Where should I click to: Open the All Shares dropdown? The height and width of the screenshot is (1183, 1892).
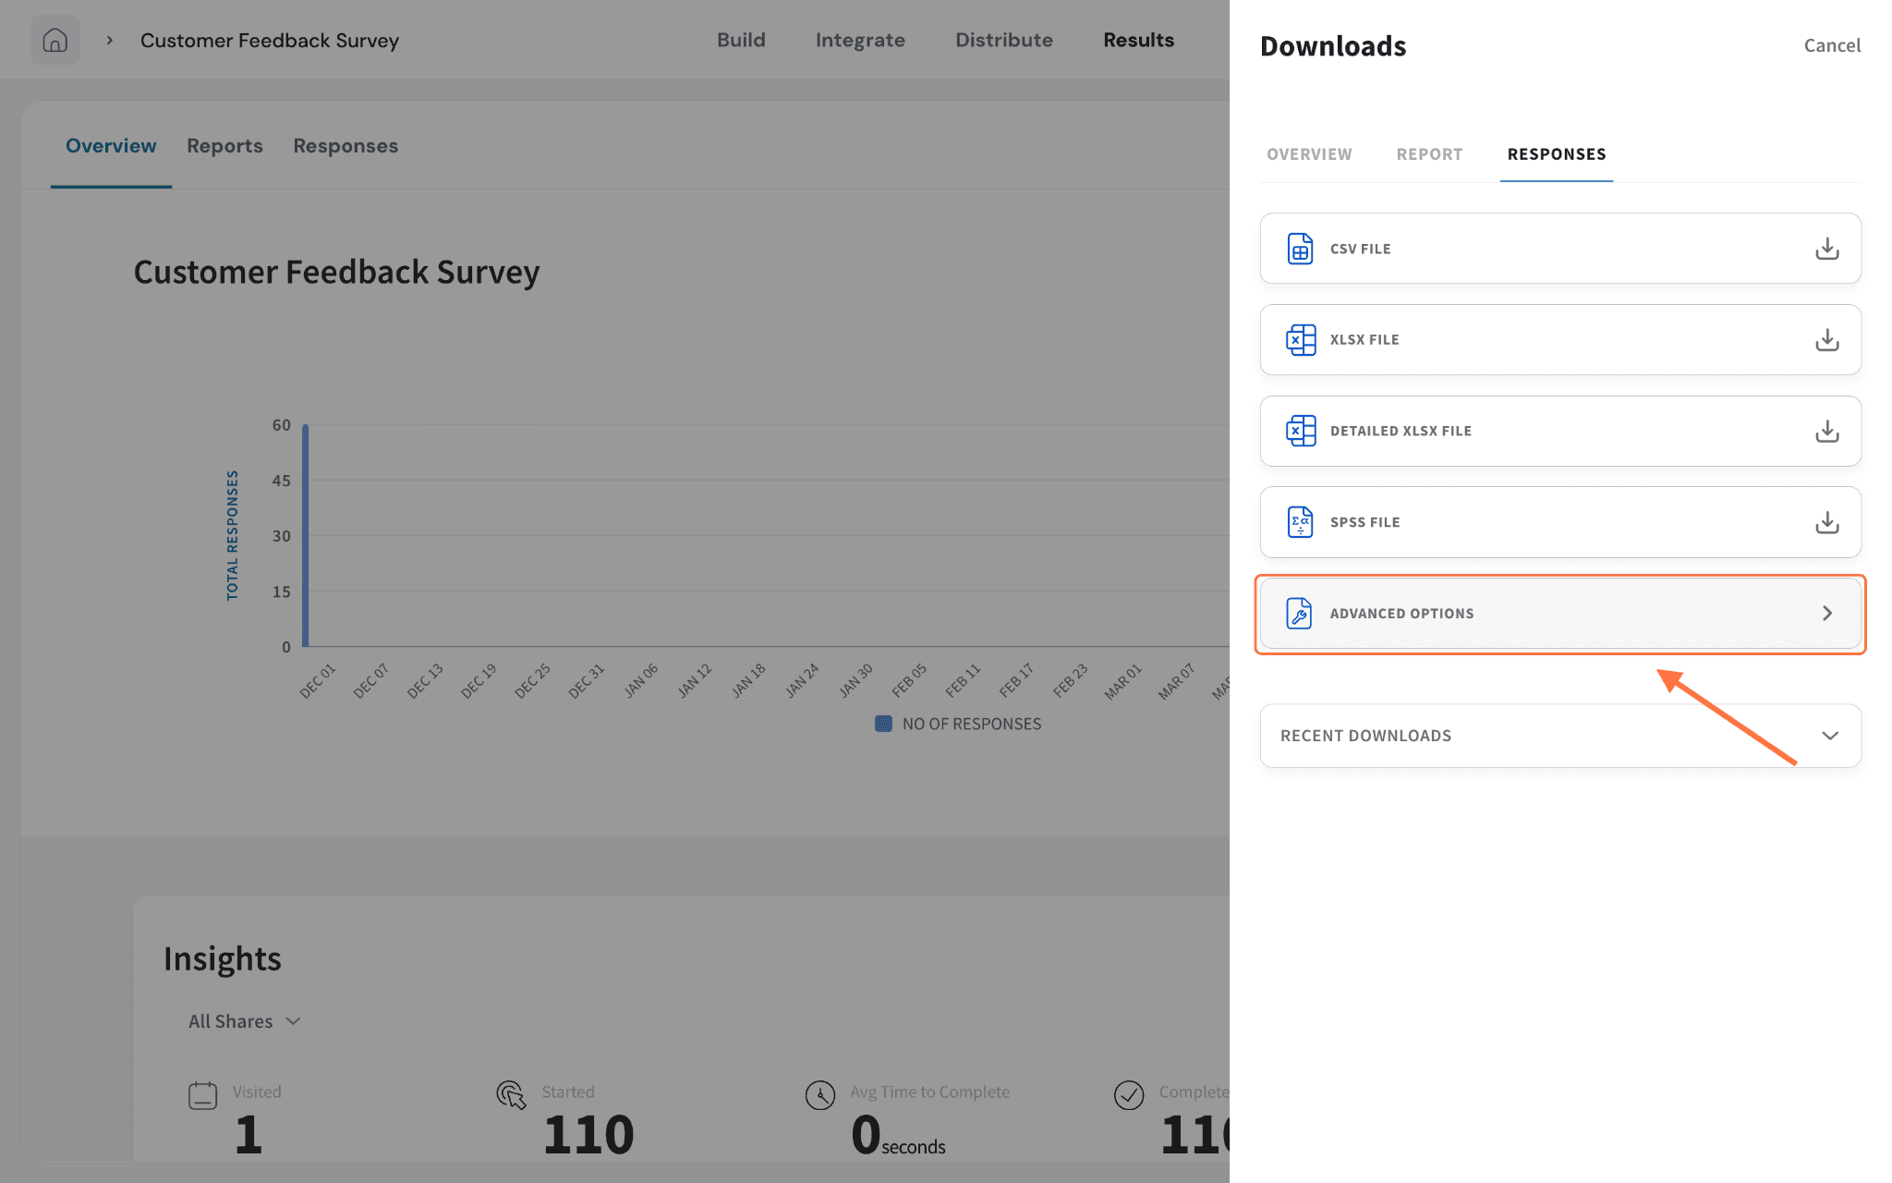pos(245,1021)
